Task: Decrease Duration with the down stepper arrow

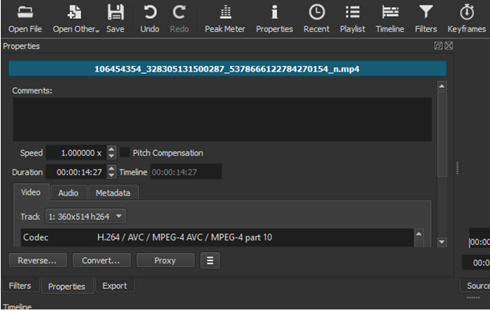Action: [x=112, y=175]
